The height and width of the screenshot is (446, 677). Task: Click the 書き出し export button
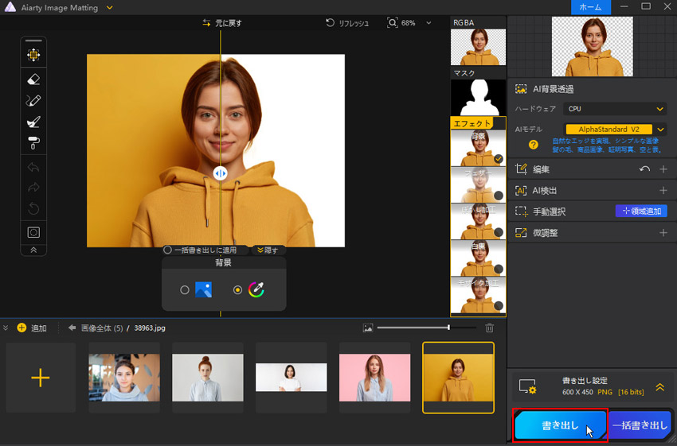561,425
